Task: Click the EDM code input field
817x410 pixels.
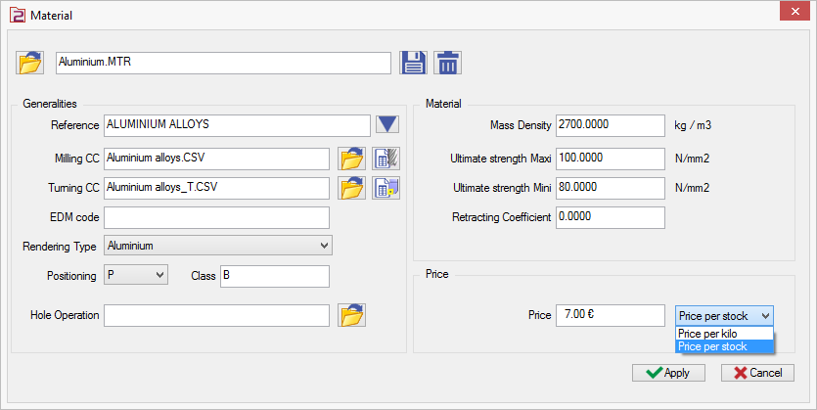Action: point(216,217)
